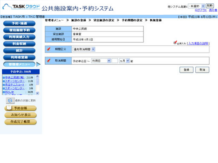
Task: Click the 登録 button
Action: point(186,70)
